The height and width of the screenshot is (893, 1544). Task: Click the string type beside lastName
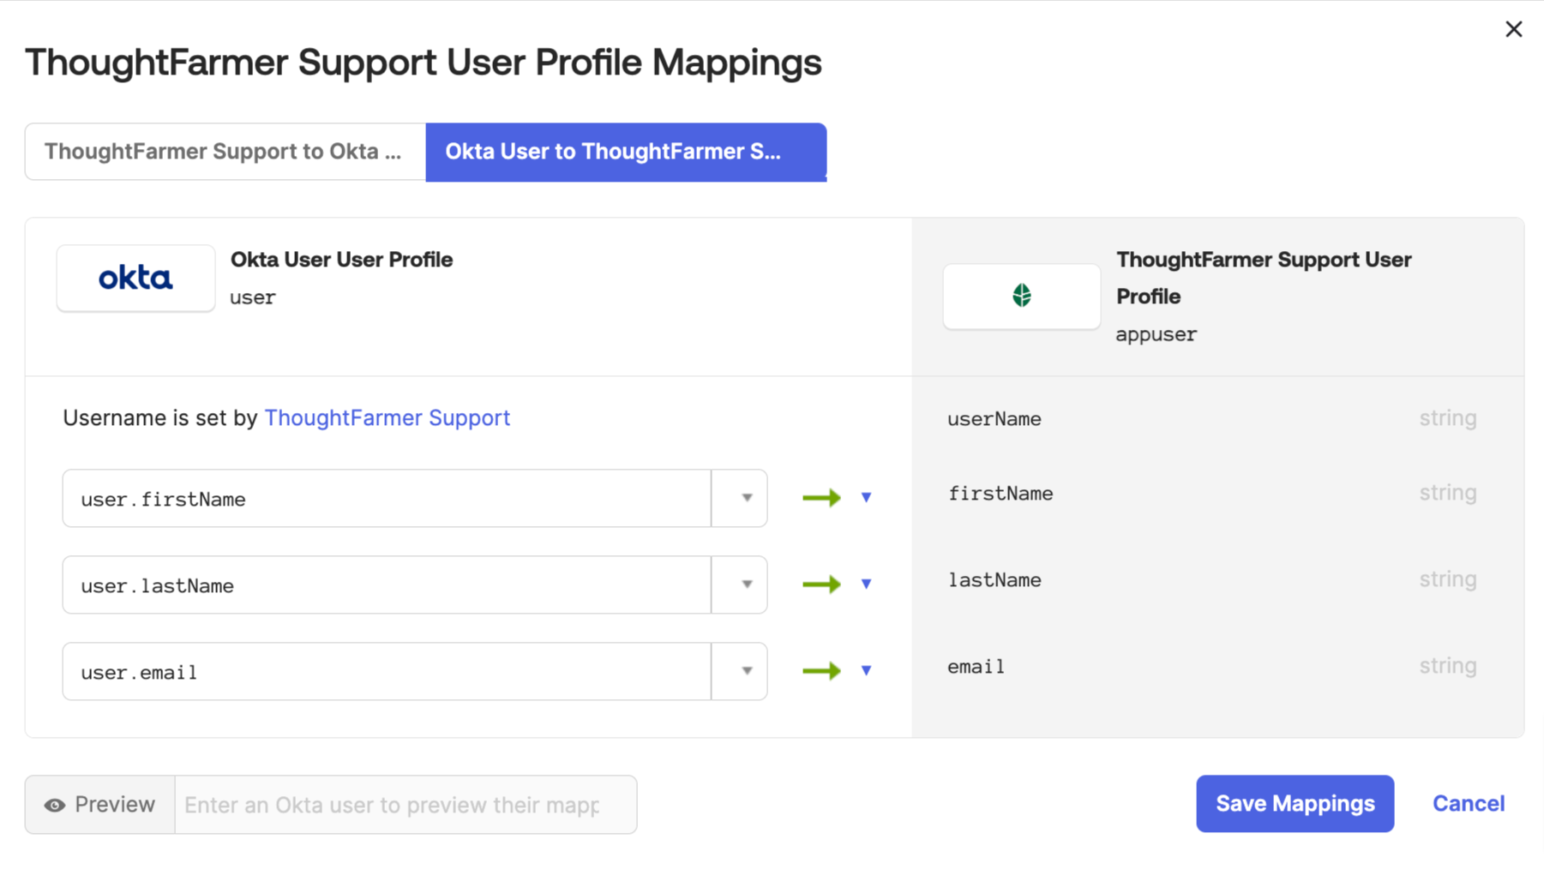point(1448,579)
